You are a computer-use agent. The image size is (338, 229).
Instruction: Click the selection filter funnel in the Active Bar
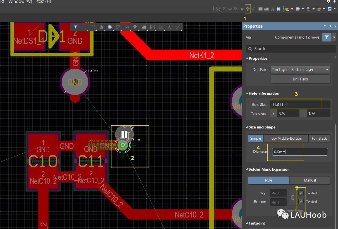(x=75, y=27)
